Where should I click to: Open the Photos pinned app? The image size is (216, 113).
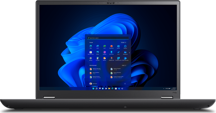(x=98, y=53)
